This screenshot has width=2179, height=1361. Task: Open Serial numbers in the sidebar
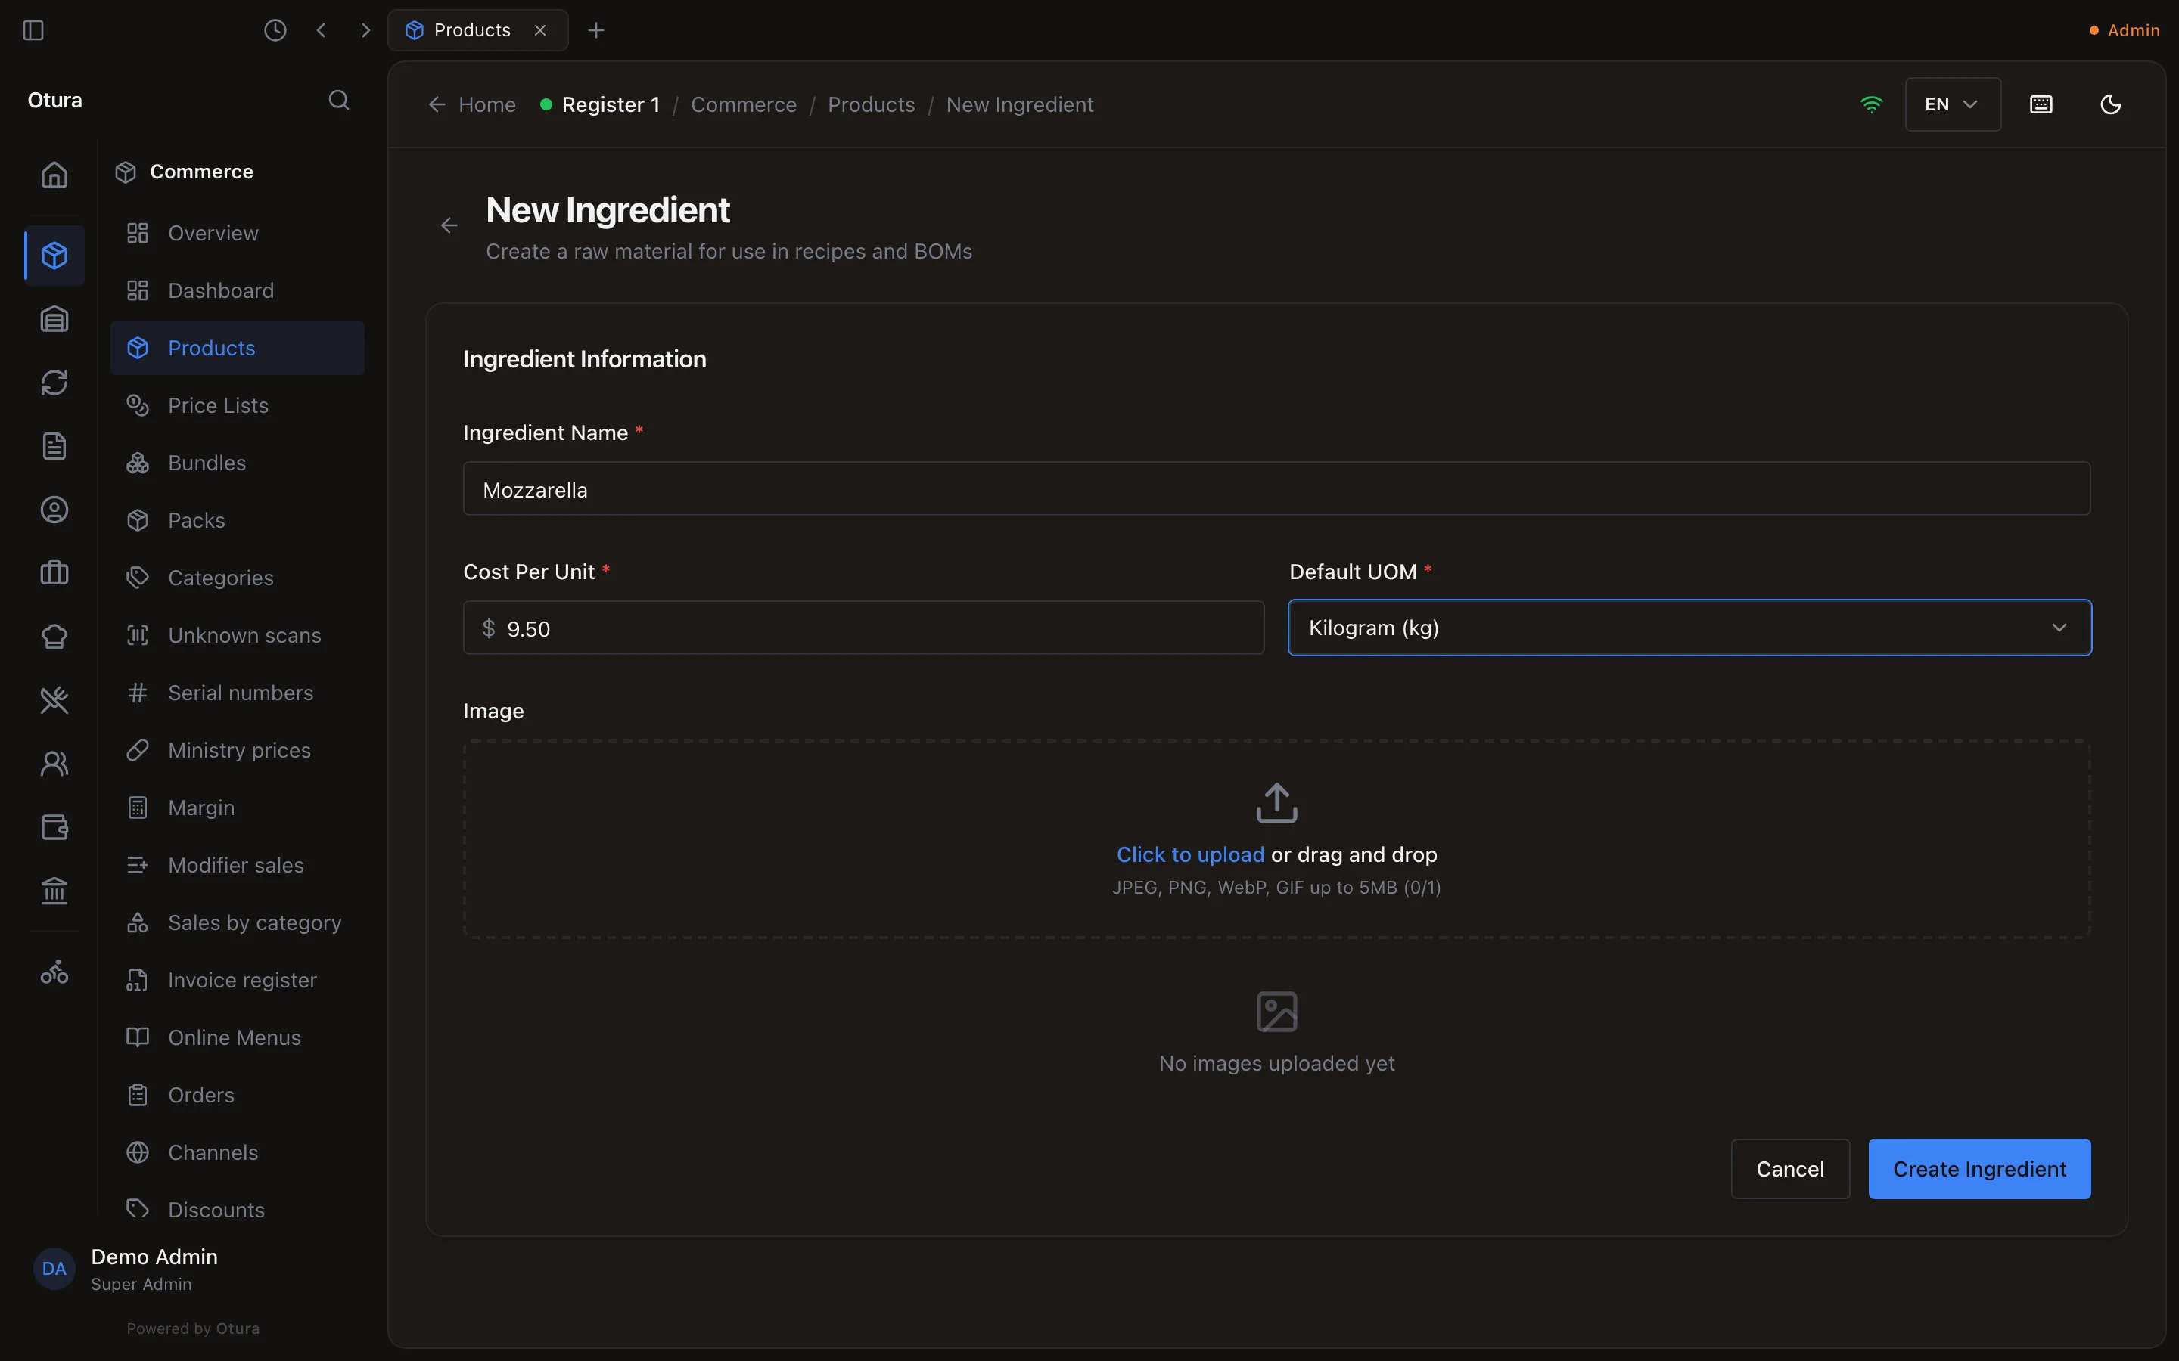point(238,692)
